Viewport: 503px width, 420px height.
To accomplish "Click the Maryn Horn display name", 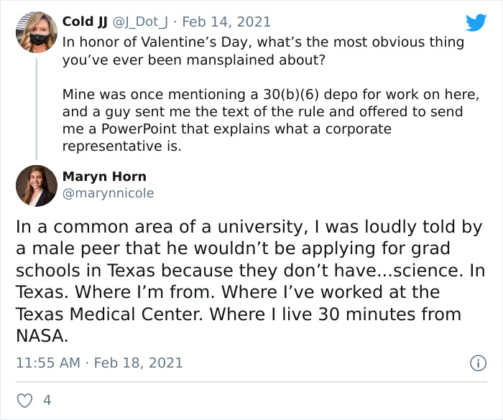I will [x=104, y=177].
